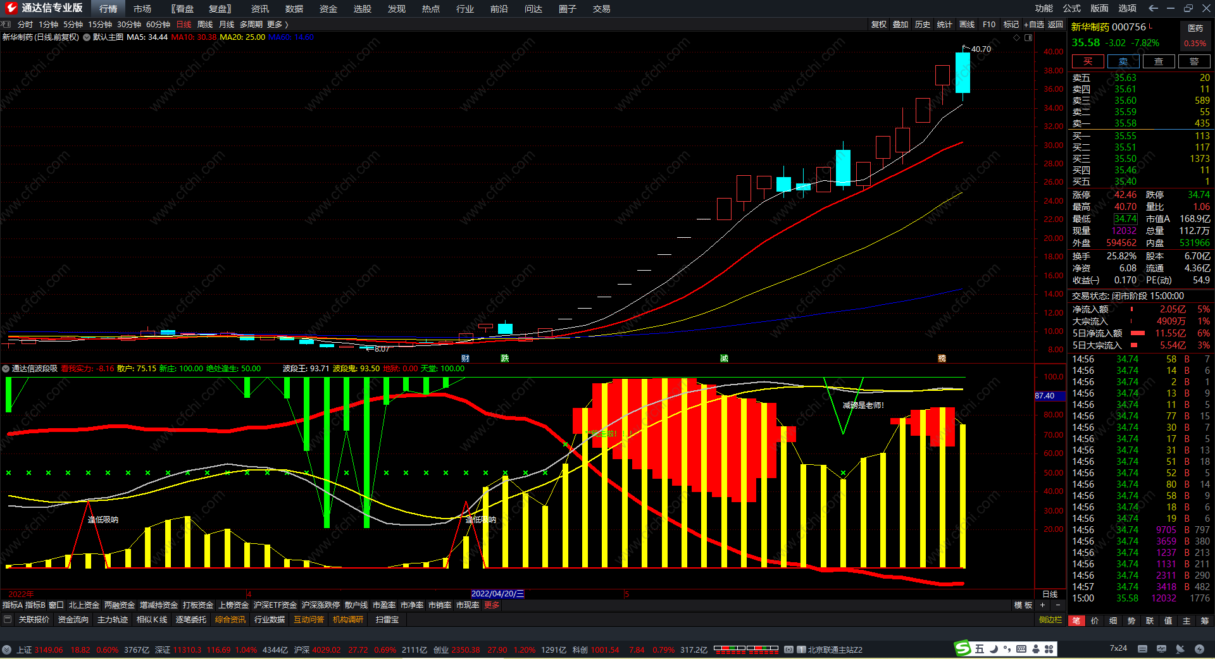Viewport: 1215px width, 659px height.
Task: Expand the red 更多 indicator list
Action: (x=492, y=605)
